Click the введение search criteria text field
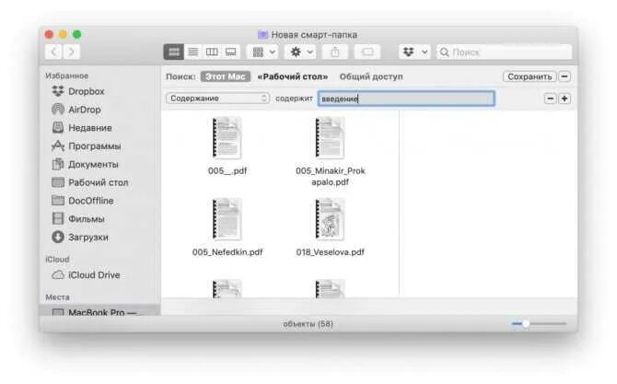This screenshot has height=384, width=617. [406, 99]
